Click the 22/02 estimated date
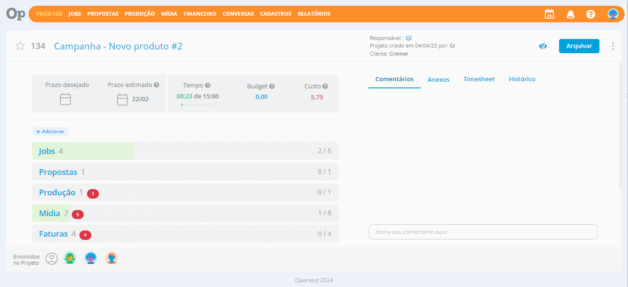The width and height of the screenshot is (628, 287). (140, 99)
